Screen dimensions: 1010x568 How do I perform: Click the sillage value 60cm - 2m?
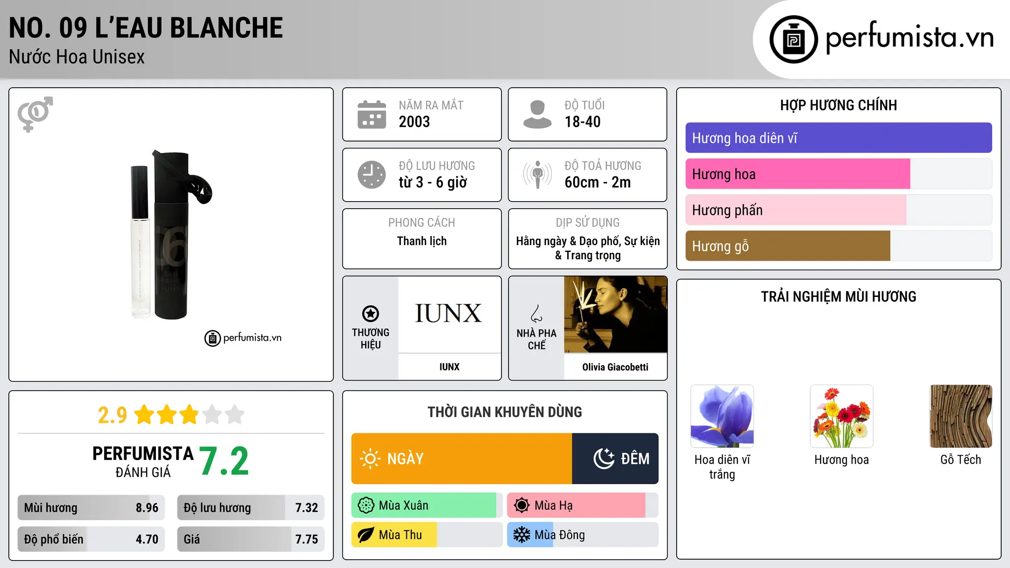coord(598,182)
